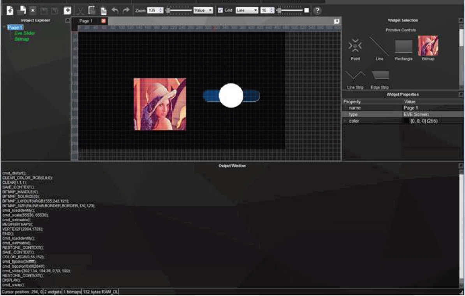Screen dimensions: 465x296
Task: Select the Line Strip widget
Action: pos(355,75)
